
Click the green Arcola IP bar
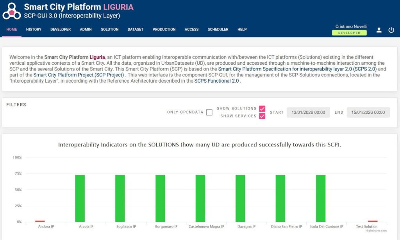click(x=80, y=198)
